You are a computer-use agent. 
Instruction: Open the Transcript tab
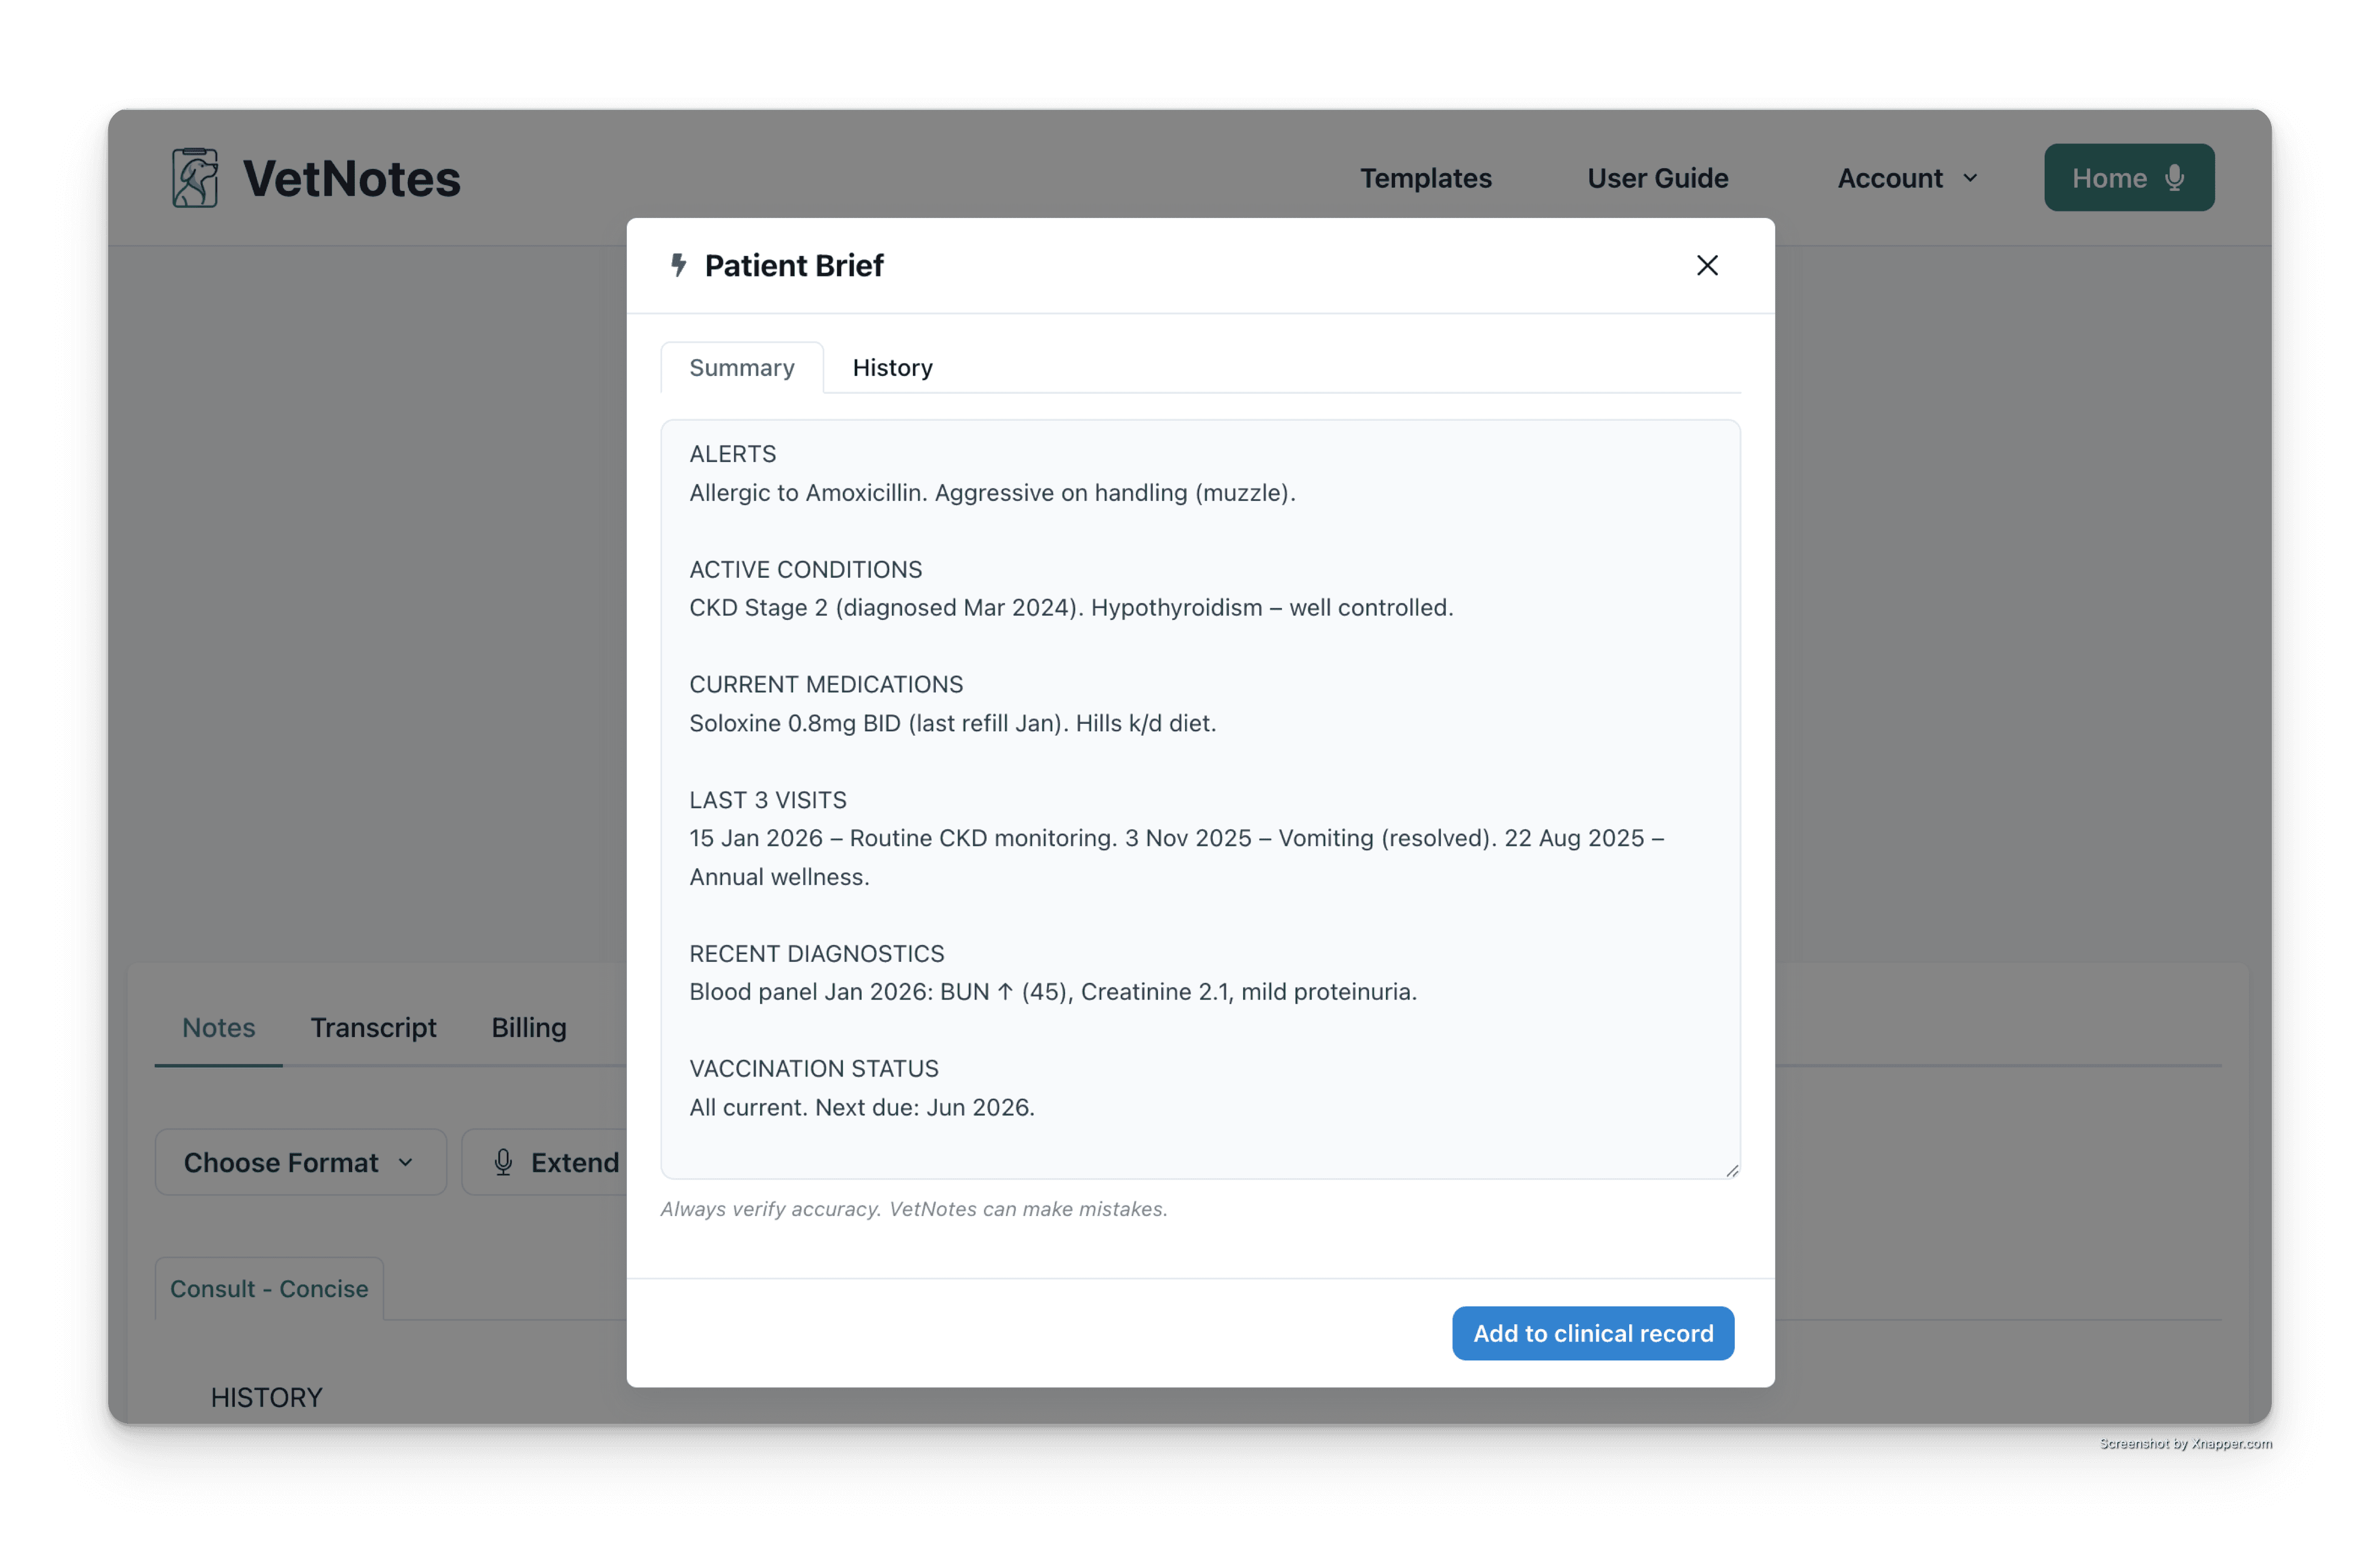click(373, 1028)
